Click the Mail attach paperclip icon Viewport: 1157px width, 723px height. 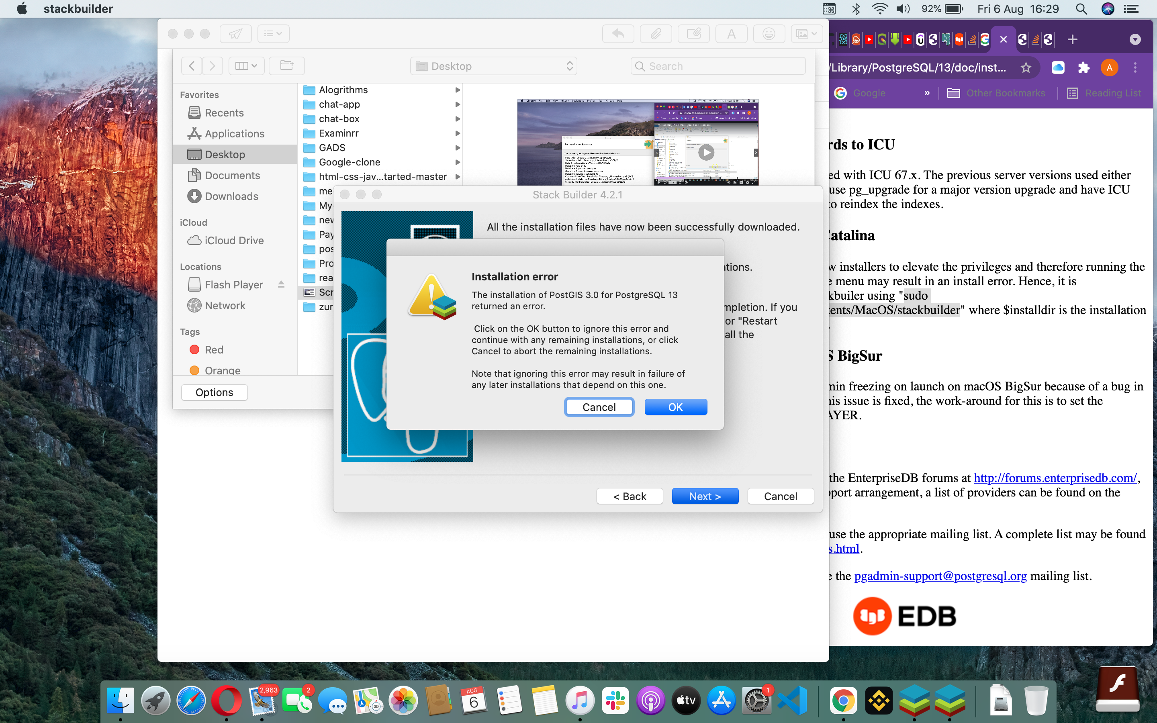tap(656, 33)
